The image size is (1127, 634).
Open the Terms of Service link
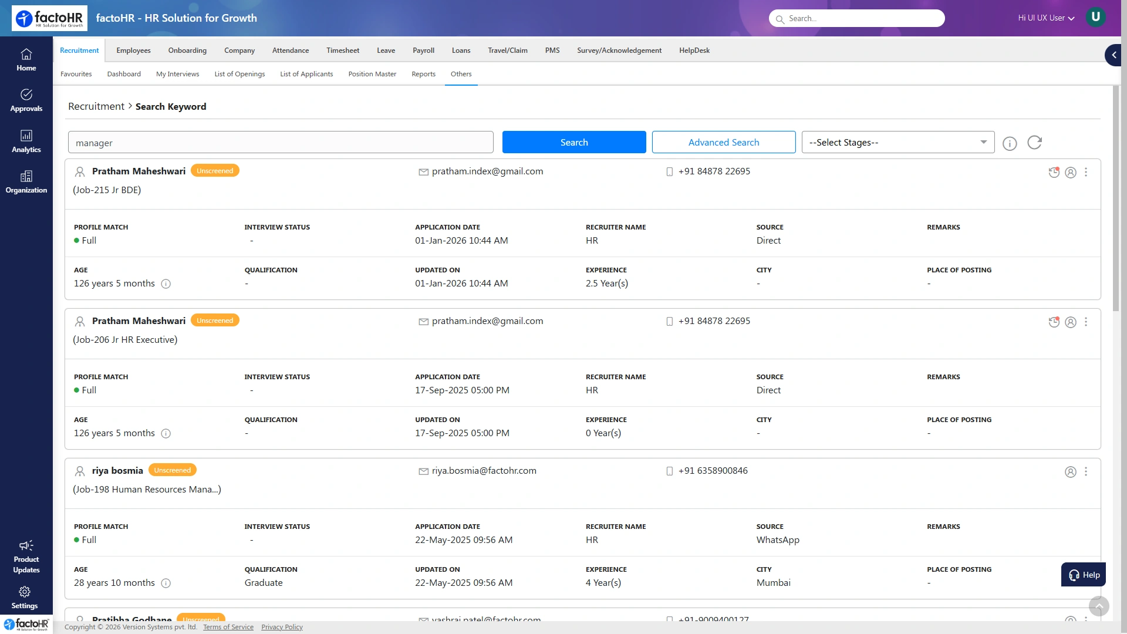click(228, 627)
